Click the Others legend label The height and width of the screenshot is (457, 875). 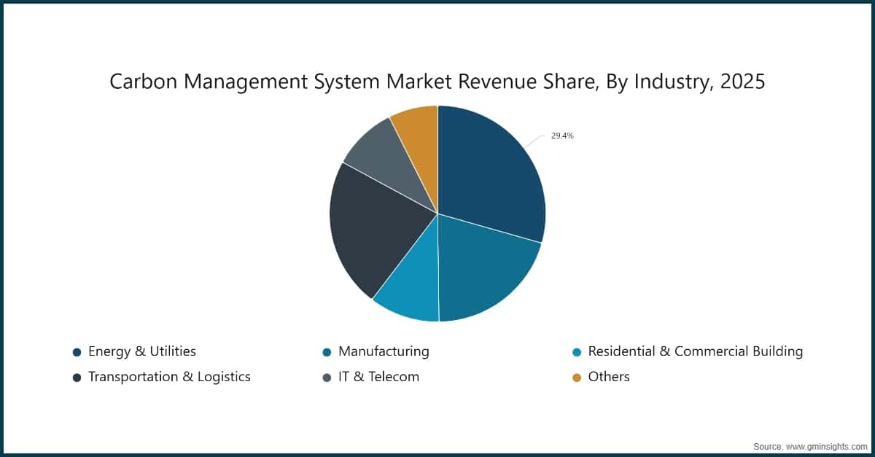(x=609, y=377)
